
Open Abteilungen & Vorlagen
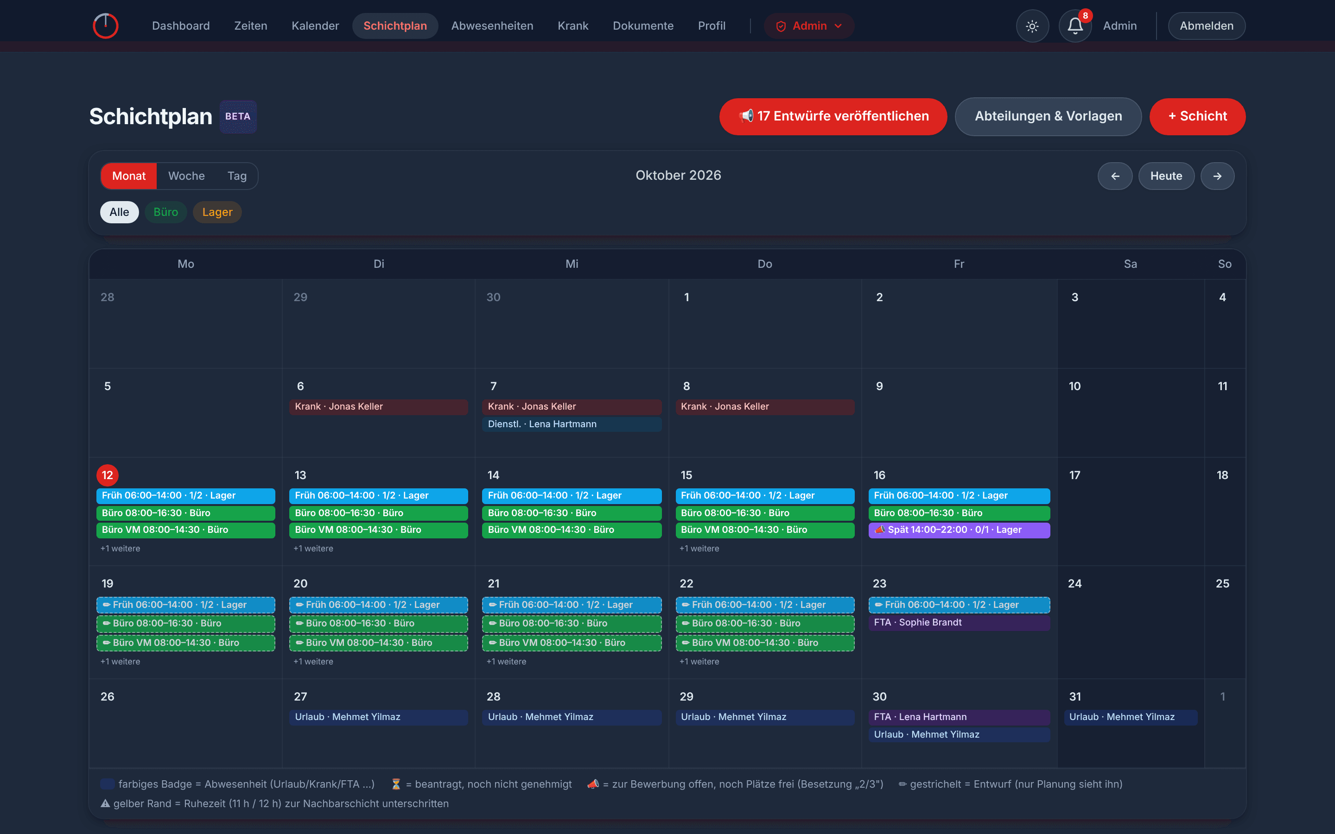(1048, 116)
